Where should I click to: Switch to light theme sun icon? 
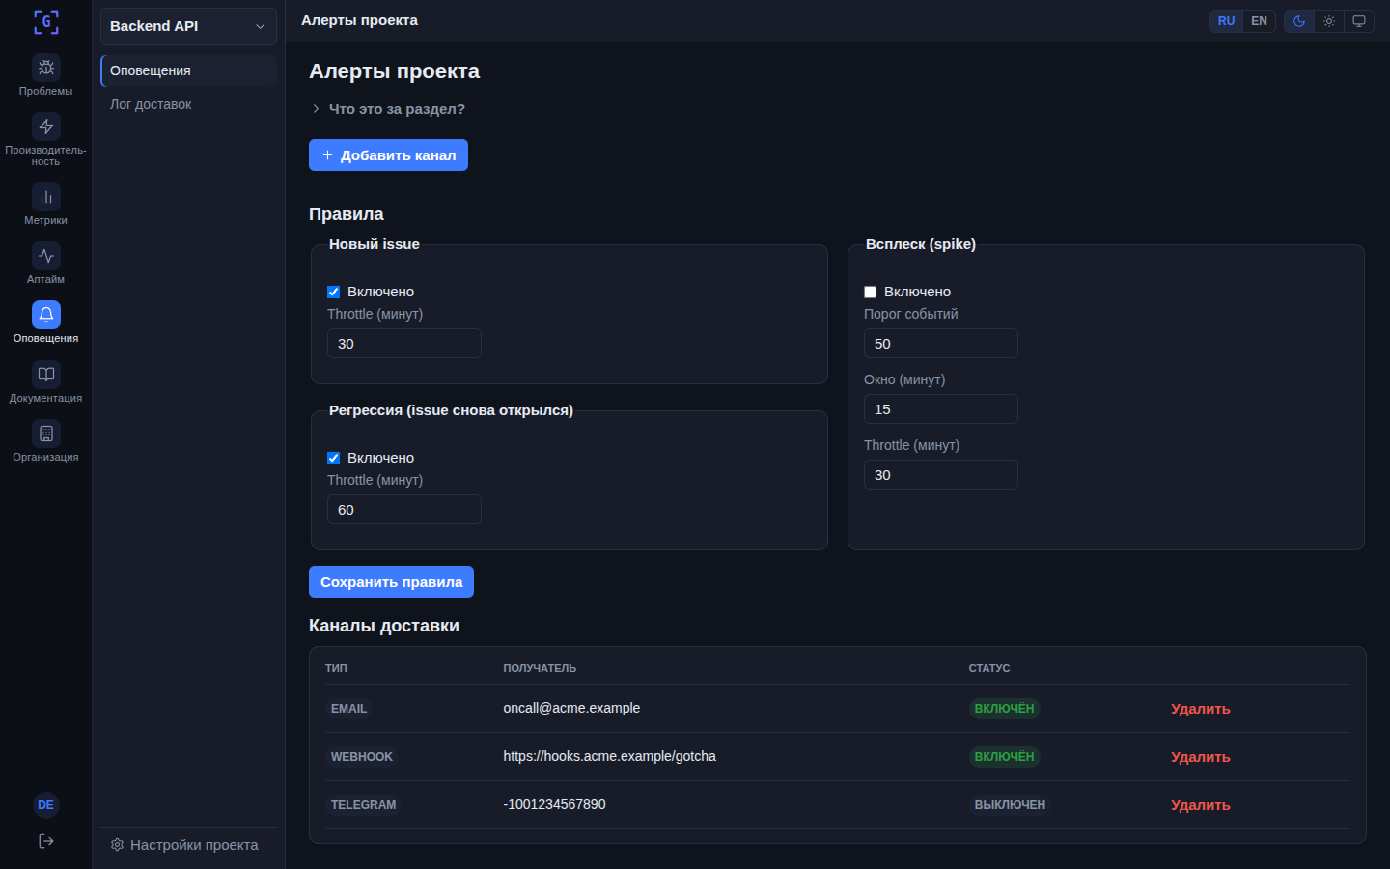tap(1329, 21)
